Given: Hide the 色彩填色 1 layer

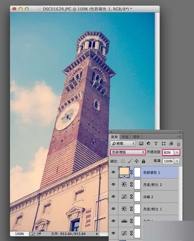Looking at the screenshot, I should pos(113,172).
